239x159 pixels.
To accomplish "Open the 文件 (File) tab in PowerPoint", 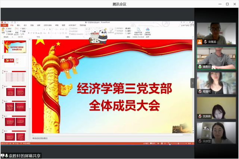I will coord(4,25).
